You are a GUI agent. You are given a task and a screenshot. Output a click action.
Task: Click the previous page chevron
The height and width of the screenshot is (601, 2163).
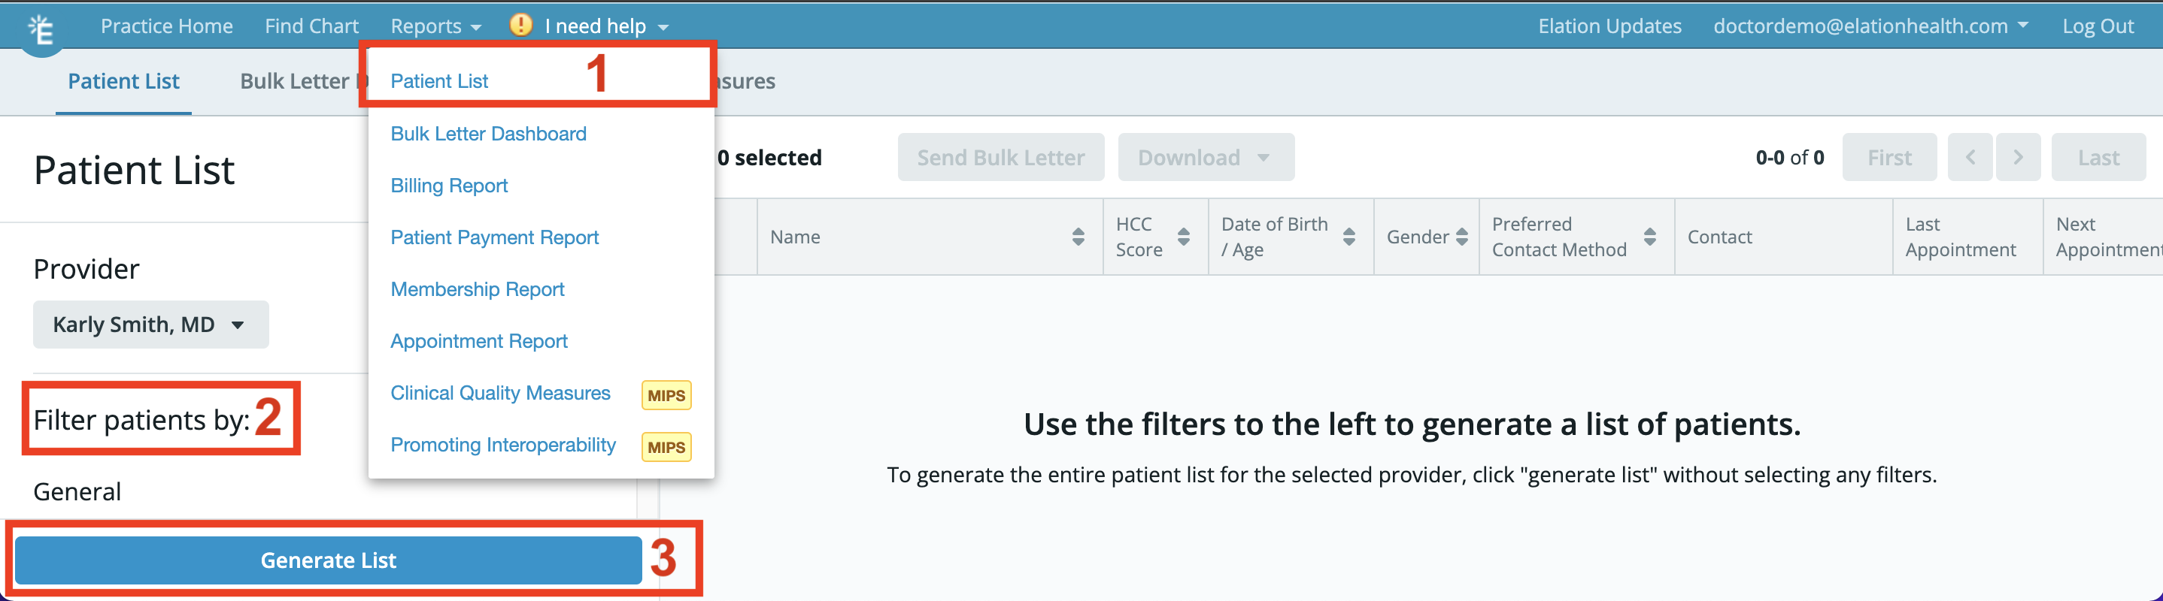click(1970, 157)
